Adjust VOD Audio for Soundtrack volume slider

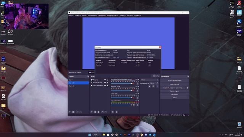coord(122,84)
